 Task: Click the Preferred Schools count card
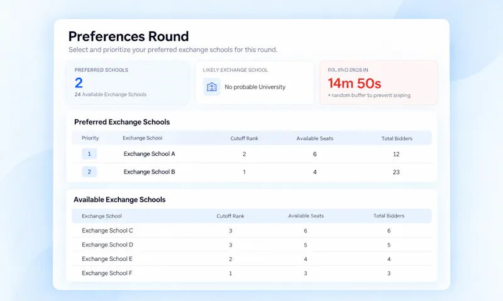(128, 83)
